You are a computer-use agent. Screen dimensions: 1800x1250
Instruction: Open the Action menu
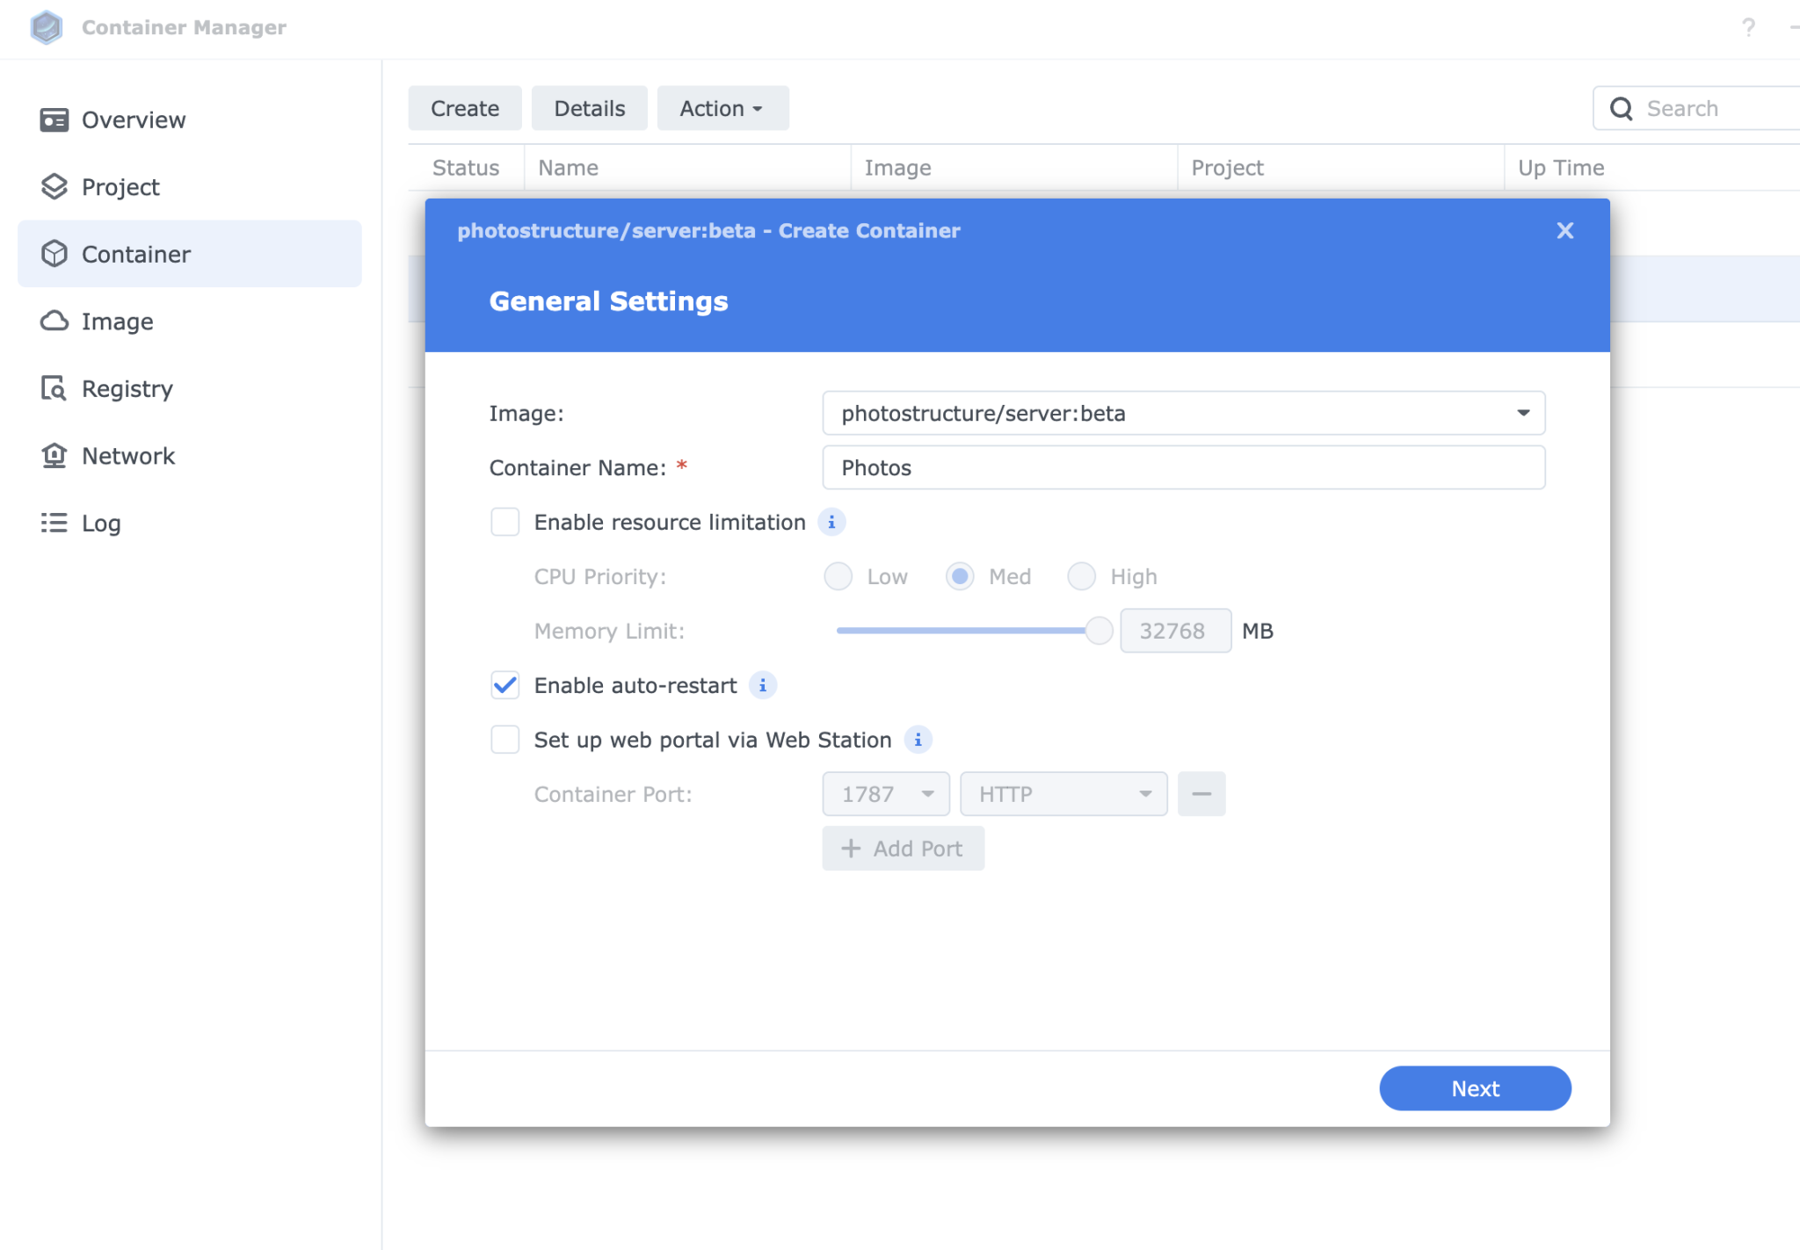(722, 108)
